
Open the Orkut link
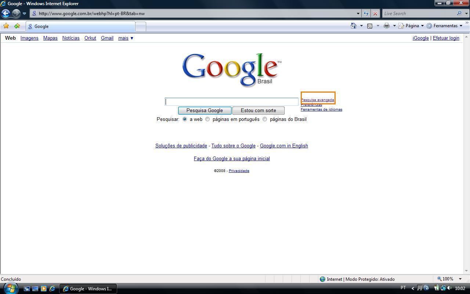point(90,38)
